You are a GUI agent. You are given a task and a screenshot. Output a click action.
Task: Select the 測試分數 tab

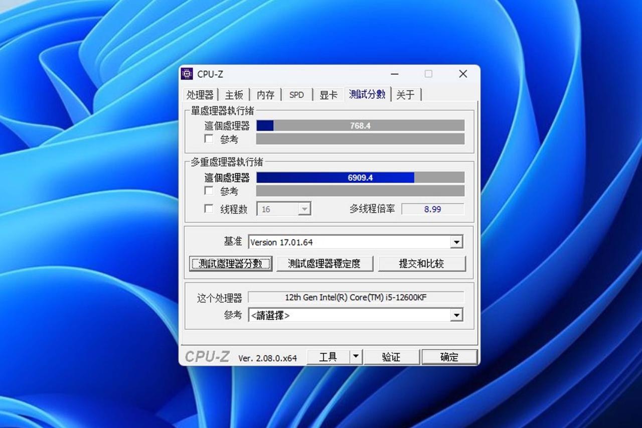(368, 94)
